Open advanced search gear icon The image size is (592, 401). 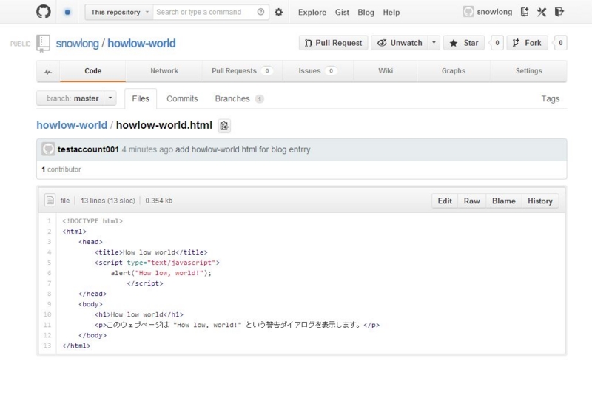click(x=279, y=12)
